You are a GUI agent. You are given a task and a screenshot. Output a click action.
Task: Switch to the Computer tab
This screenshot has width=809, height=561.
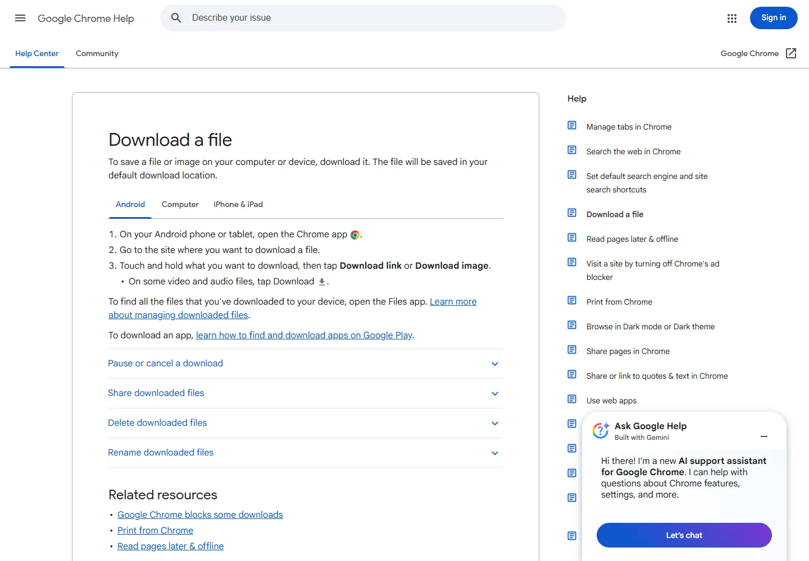[x=180, y=205]
